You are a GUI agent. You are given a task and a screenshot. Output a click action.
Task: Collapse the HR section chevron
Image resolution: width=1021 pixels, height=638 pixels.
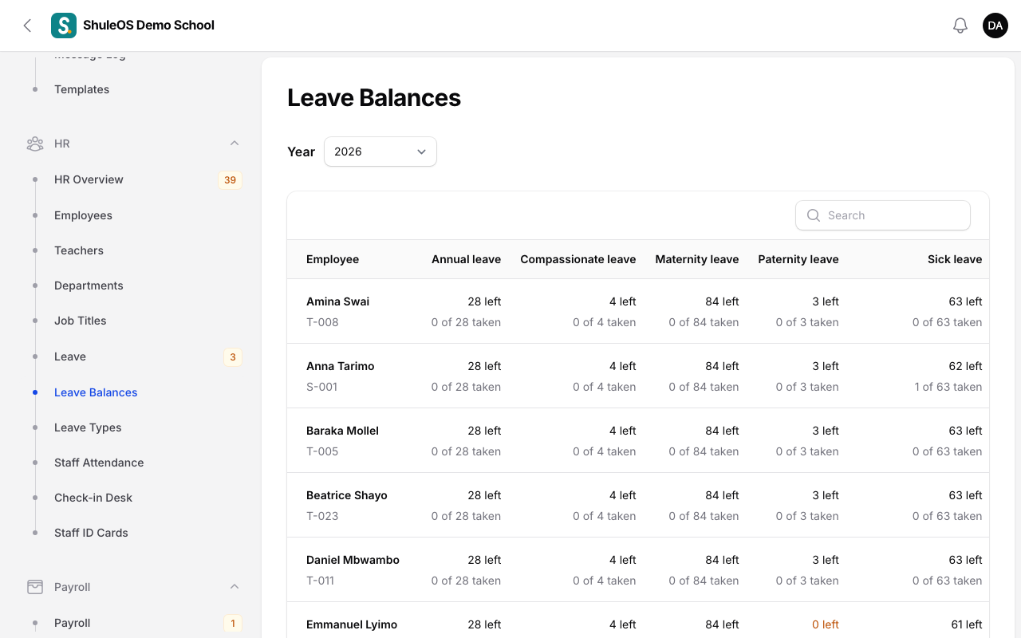(x=235, y=144)
